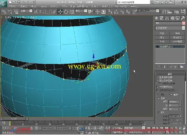The image size is (187, 135).
Task: Open the first menu bar item (Edit)
Action: coord(13,6)
